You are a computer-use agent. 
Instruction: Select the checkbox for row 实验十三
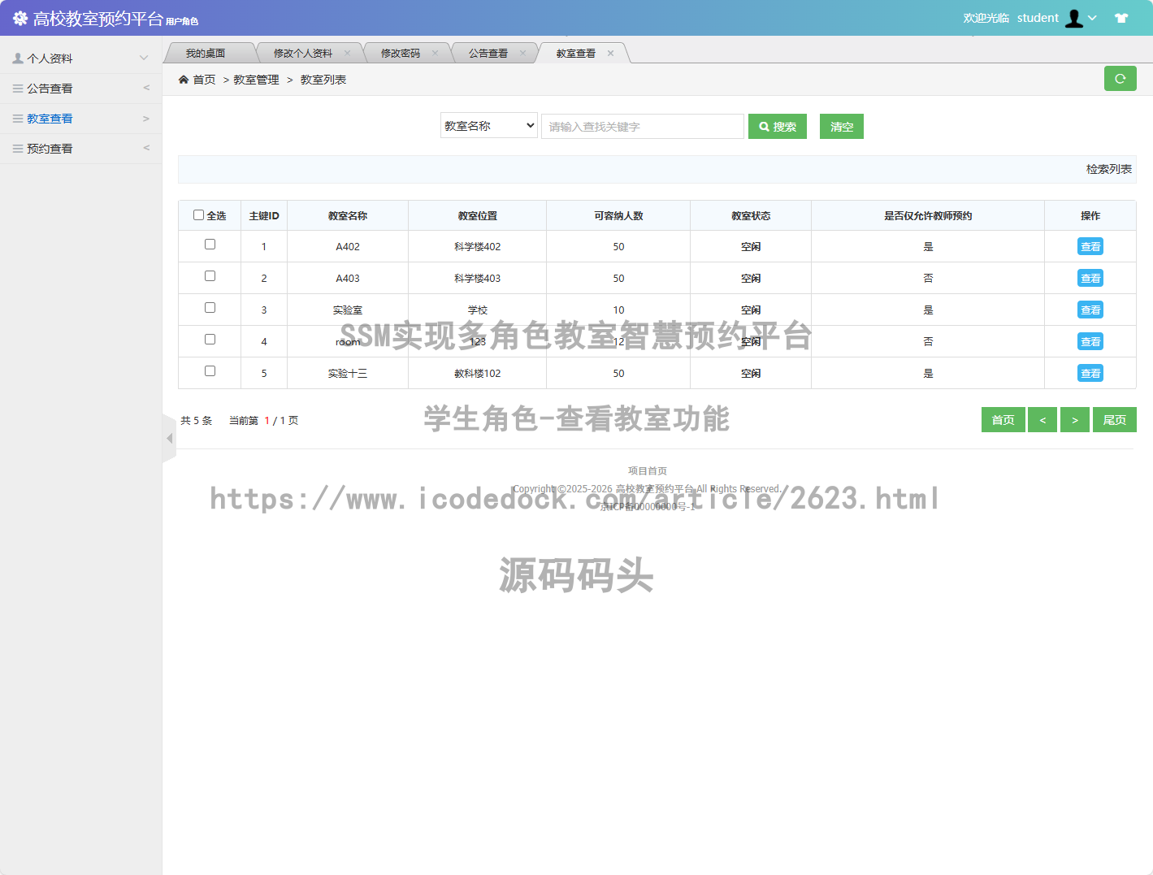coord(210,371)
